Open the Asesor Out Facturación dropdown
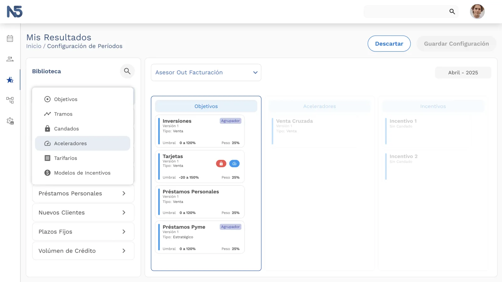This screenshot has height=282, width=502. (x=206, y=72)
